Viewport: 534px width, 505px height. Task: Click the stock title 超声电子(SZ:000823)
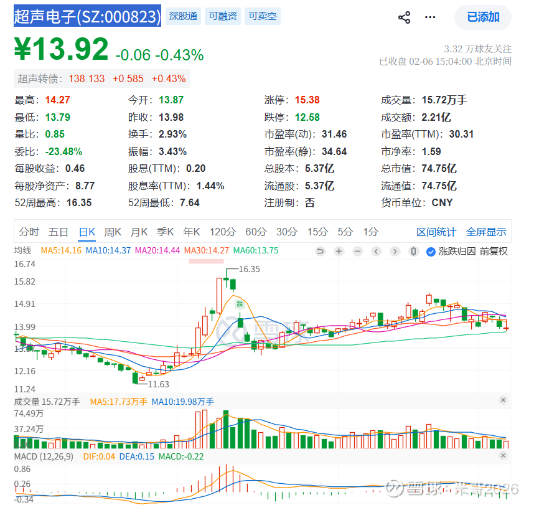(x=87, y=16)
